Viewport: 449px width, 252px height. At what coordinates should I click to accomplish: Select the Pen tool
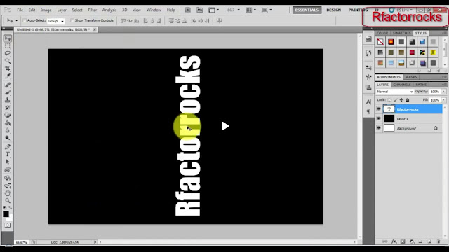8,147
